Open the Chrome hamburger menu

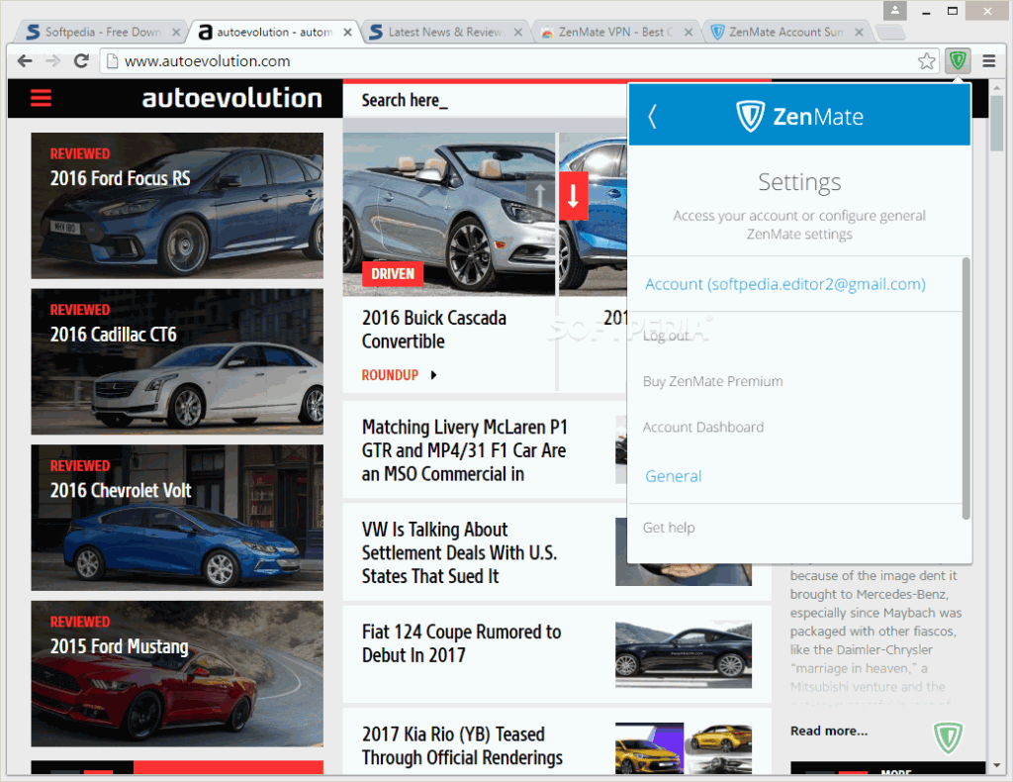pyautogui.click(x=988, y=60)
